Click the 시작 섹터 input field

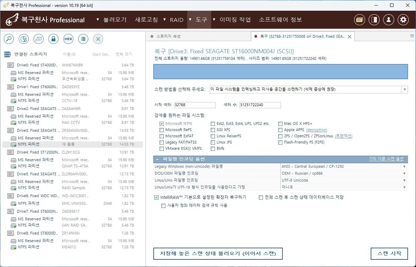195,105
